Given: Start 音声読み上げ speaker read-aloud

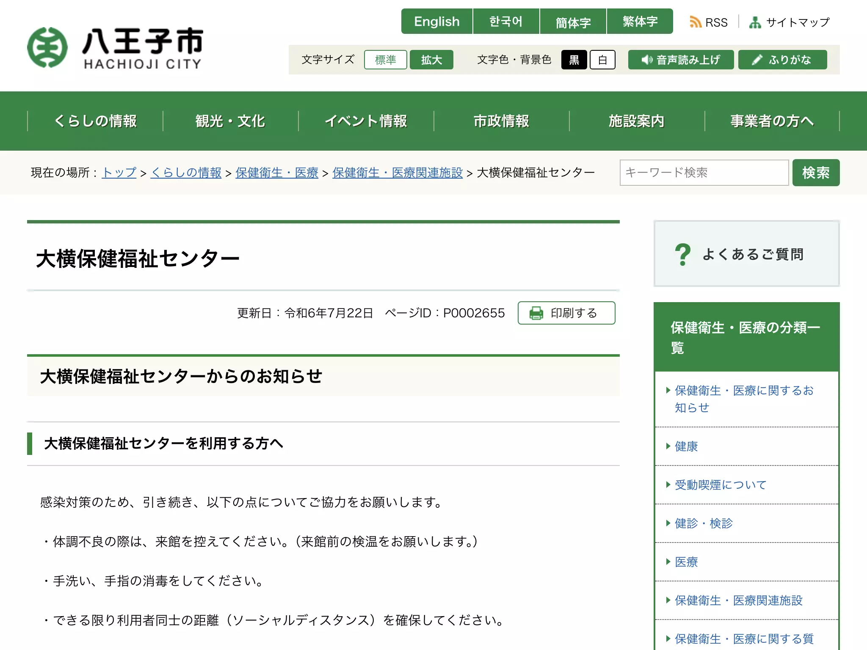Looking at the screenshot, I should click(x=681, y=60).
